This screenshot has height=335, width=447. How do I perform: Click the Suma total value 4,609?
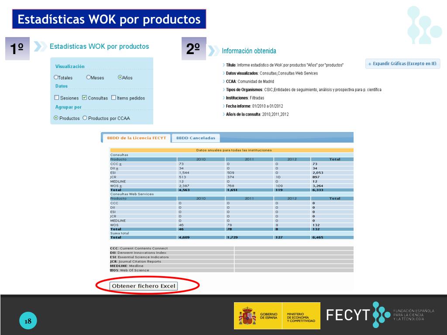(184, 237)
